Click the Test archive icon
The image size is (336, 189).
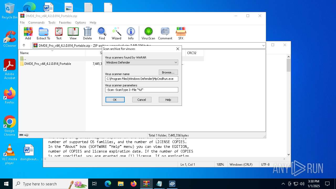click(59, 33)
